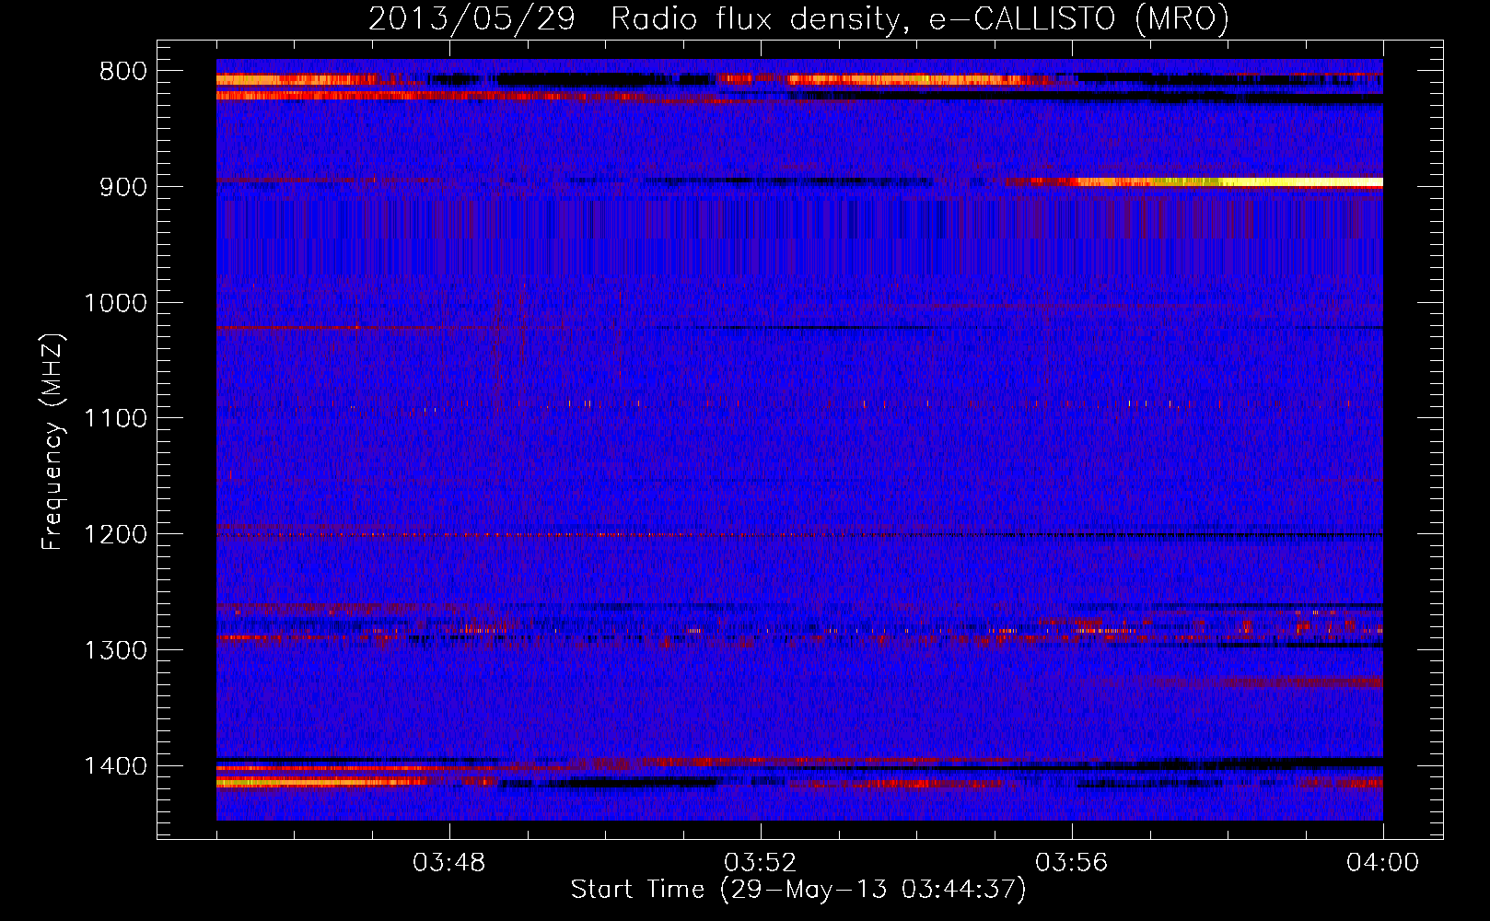Click the 03:48 time tick label
1490x921 pixels.
click(449, 863)
